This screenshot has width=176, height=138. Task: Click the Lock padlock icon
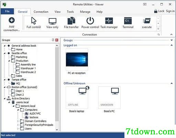[156, 11]
